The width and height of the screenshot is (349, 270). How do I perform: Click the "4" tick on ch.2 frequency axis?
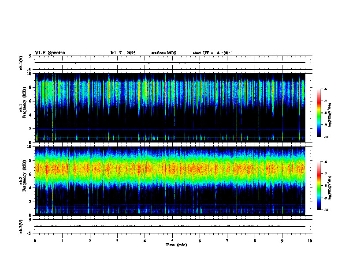click(31, 188)
